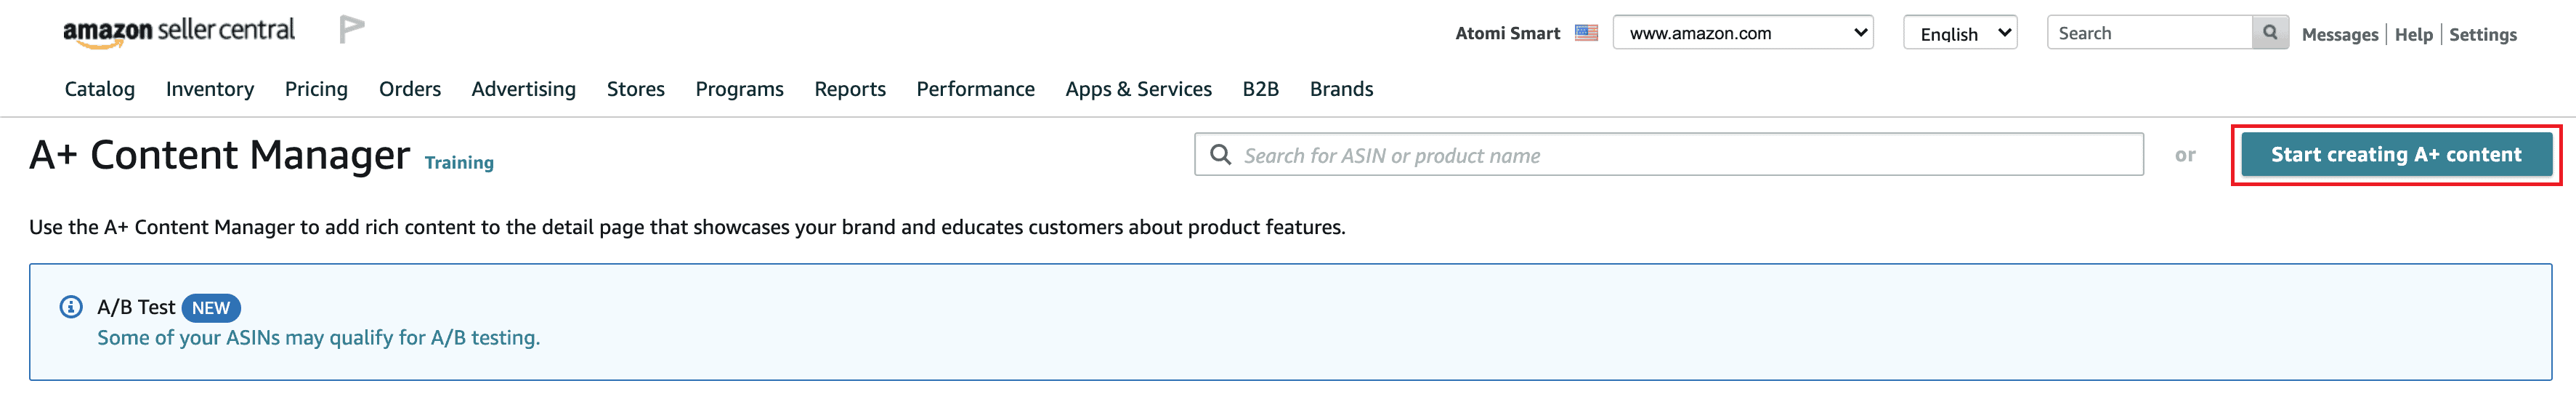Open the Advertising menu

click(x=524, y=89)
